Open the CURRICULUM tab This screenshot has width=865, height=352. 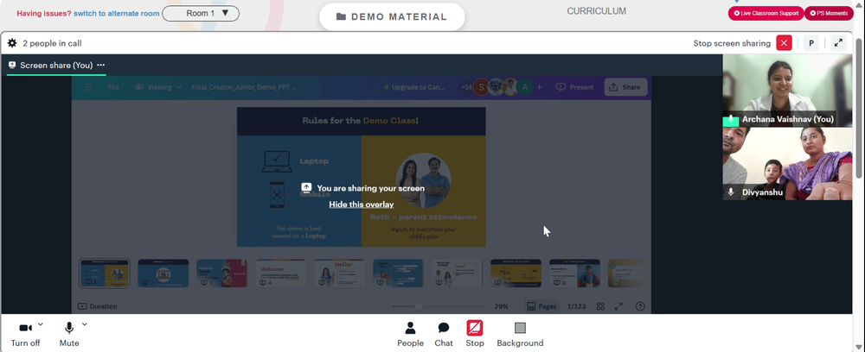pyautogui.click(x=596, y=11)
